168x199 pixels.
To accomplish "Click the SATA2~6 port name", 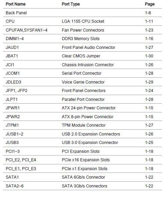I will click(x=15, y=186).
